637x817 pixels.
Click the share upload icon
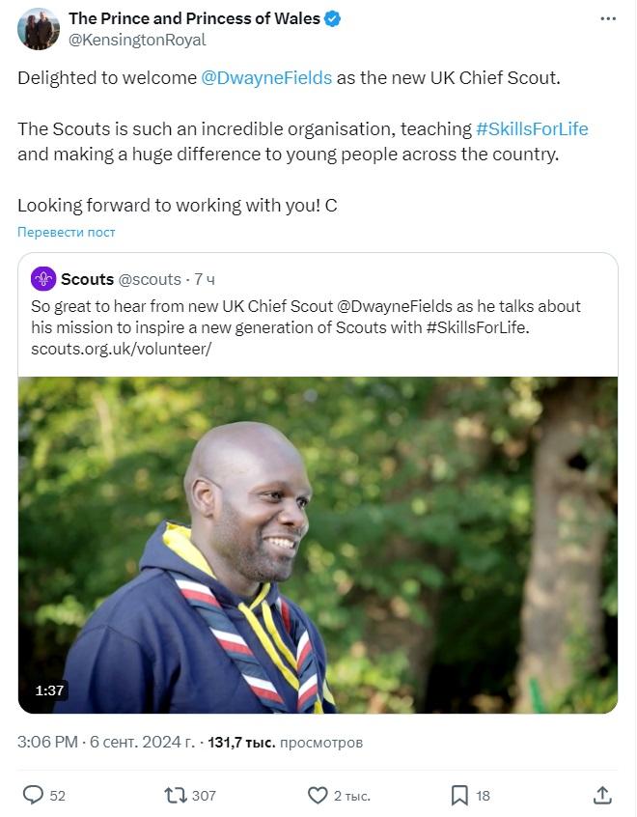click(x=602, y=795)
